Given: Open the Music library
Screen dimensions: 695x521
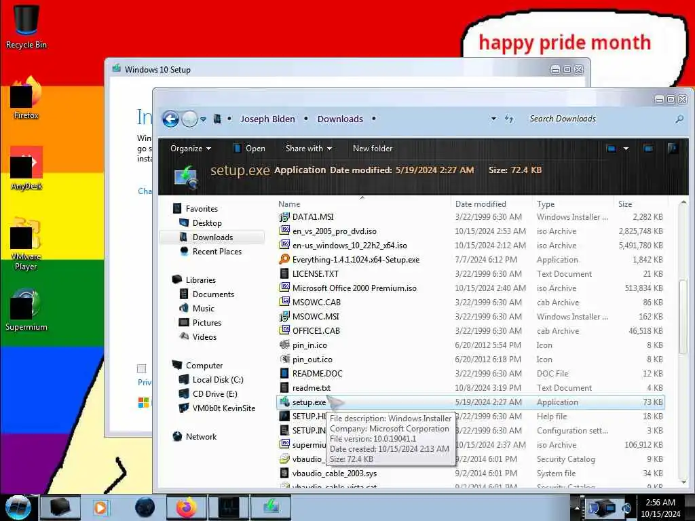Looking at the screenshot, I should coord(203,309).
